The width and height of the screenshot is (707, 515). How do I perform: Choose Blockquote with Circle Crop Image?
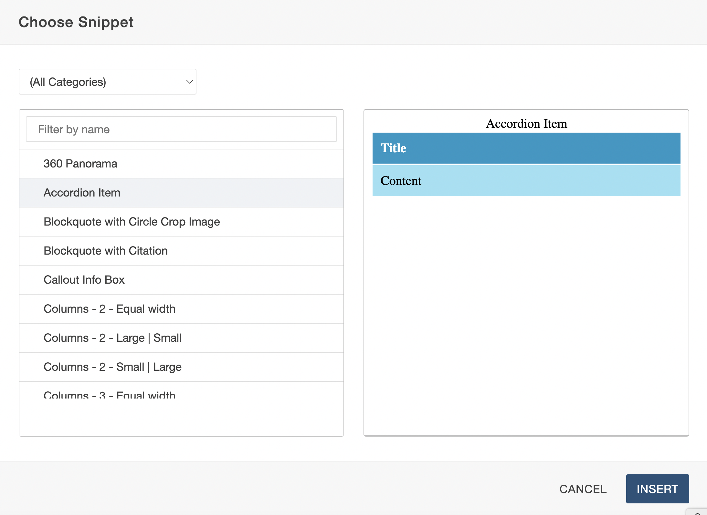pyautogui.click(x=132, y=222)
